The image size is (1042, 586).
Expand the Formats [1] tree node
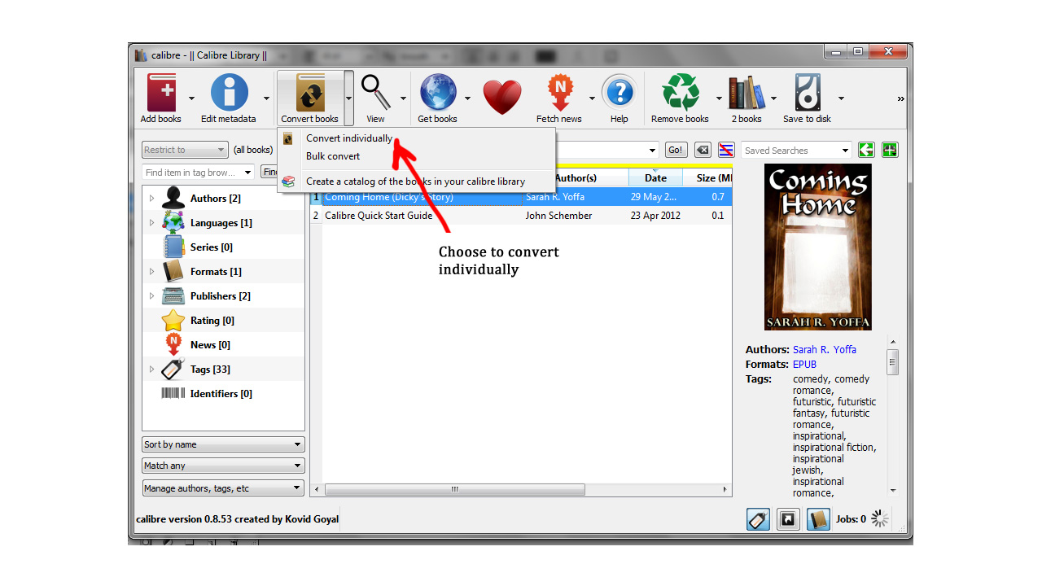[x=151, y=272]
